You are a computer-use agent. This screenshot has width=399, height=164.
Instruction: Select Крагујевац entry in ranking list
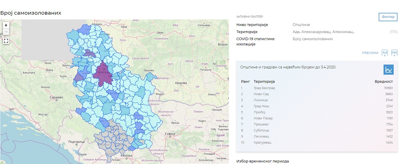[317, 143]
